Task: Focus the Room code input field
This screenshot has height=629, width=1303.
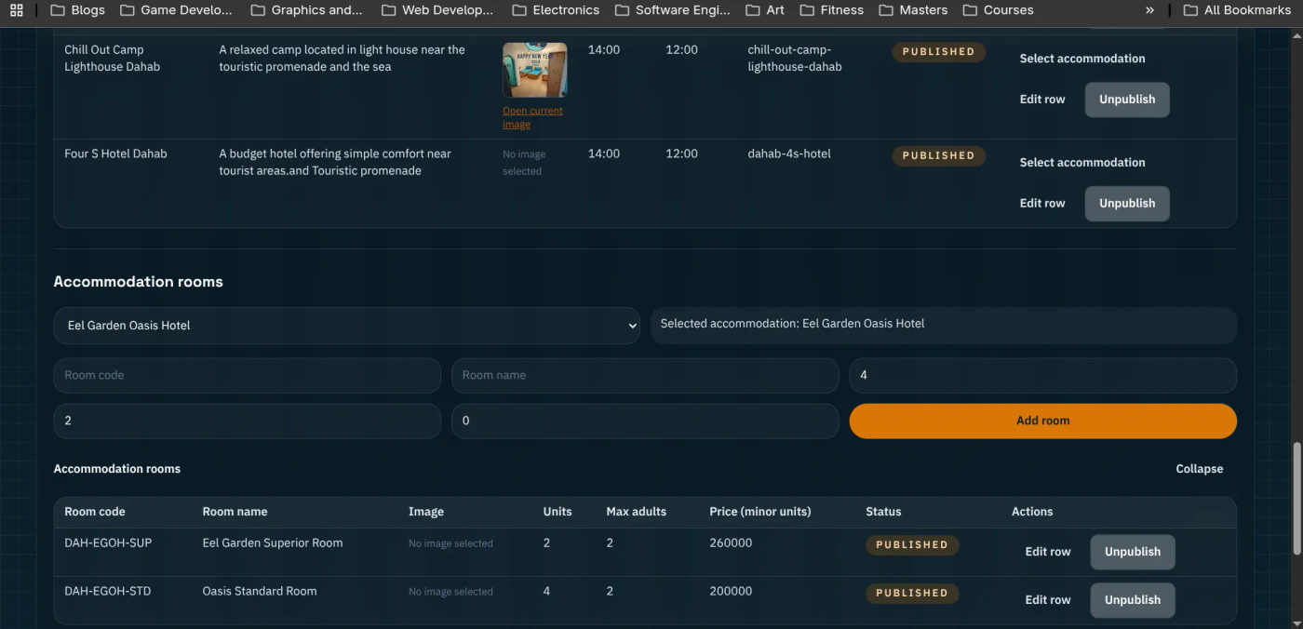Action: click(x=247, y=376)
